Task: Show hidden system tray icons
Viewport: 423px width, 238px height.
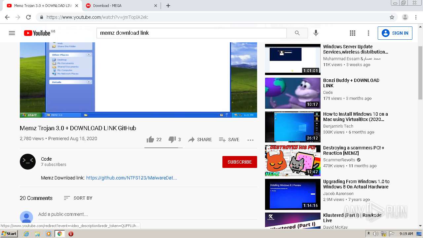Action: [x=368, y=234]
